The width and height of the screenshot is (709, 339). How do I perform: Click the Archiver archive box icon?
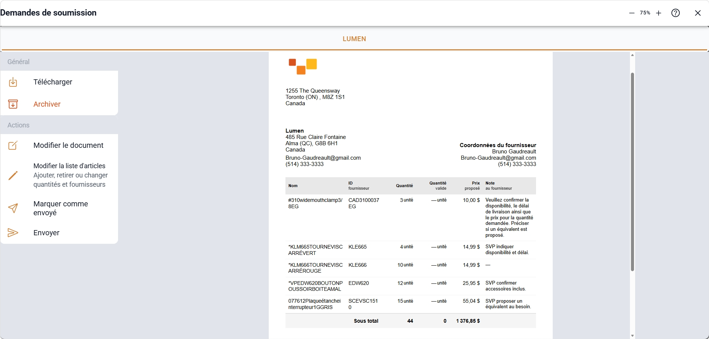[13, 104]
